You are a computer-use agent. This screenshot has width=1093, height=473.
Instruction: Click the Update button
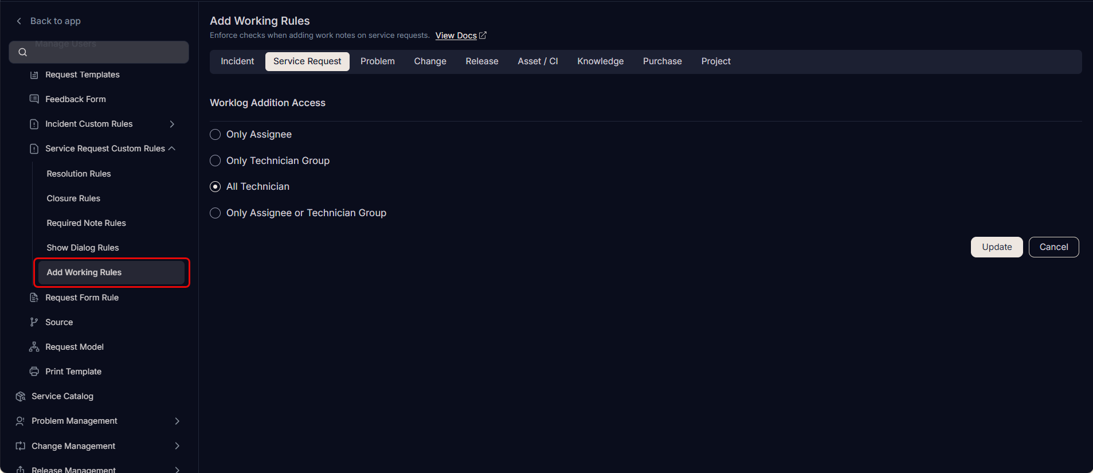point(997,247)
